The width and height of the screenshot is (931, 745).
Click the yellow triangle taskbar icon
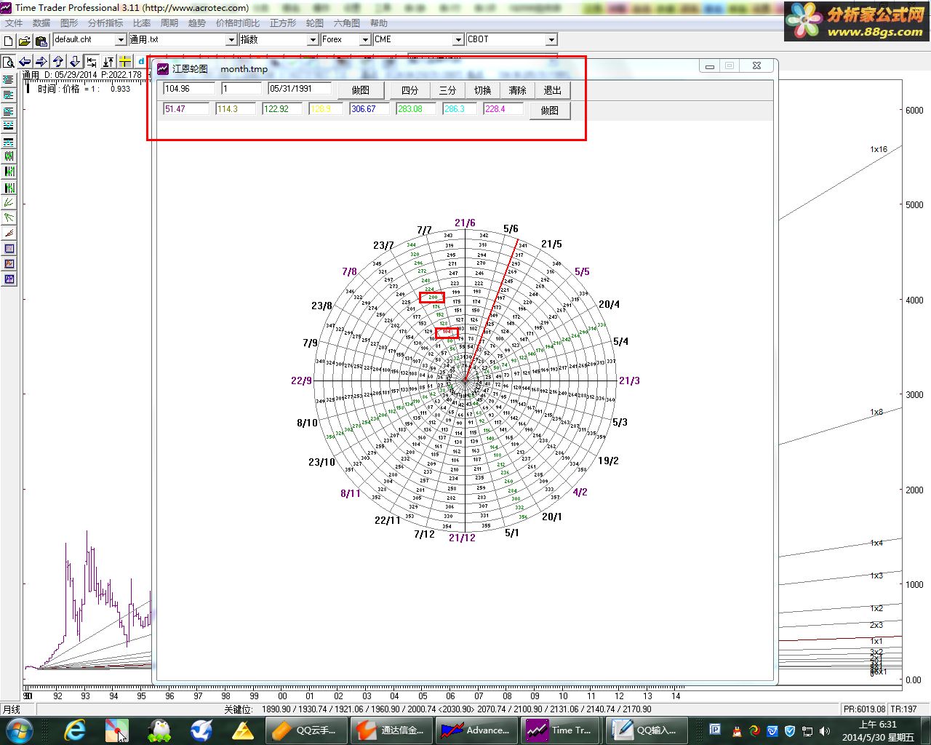click(243, 730)
